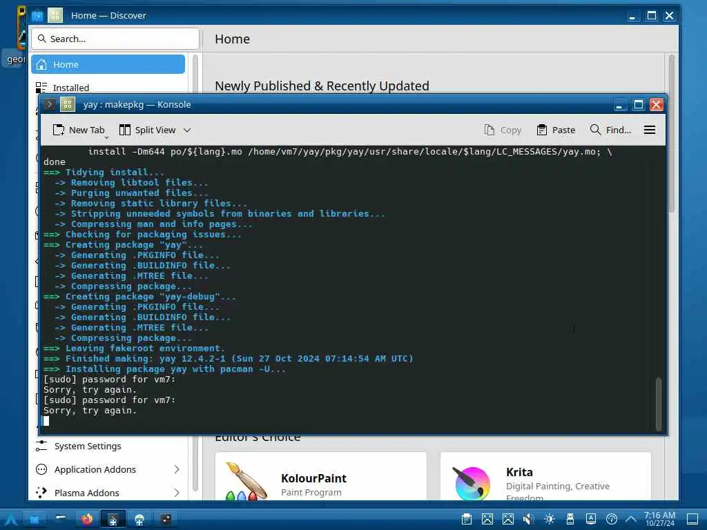Click 'Newly Published & Recently Updated' heading
The image size is (707, 530).
pyautogui.click(x=322, y=86)
